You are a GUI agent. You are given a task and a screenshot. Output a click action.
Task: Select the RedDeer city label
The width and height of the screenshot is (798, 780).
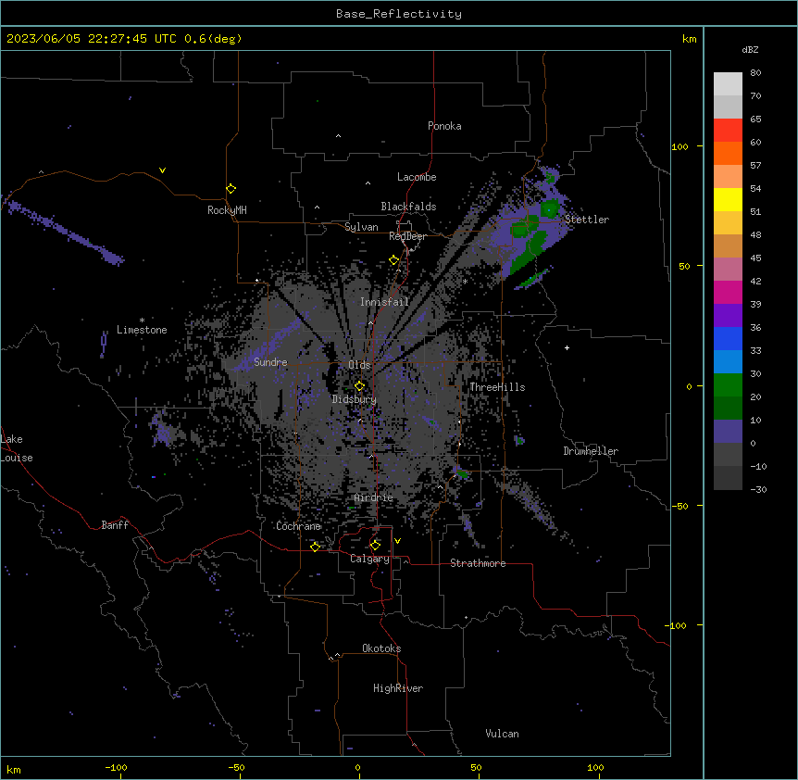tap(407, 236)
